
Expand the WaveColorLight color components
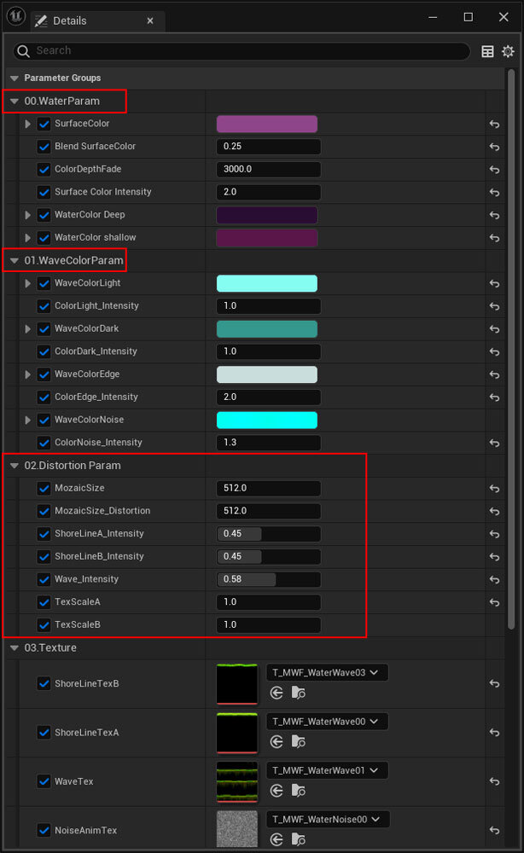[27, 283]
